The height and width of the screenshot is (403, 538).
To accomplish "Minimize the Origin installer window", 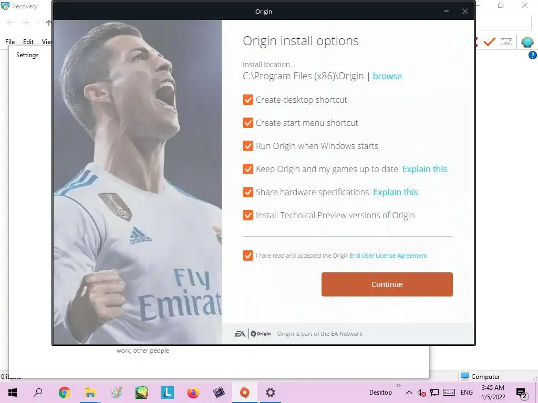I will coord(447,12).
